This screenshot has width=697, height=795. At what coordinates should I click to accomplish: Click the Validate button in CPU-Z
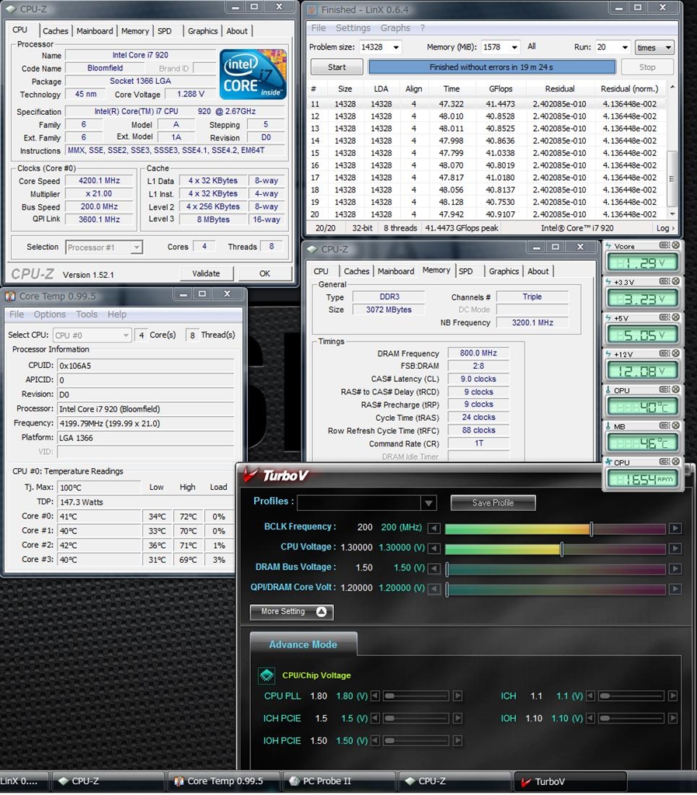pos(206,273)
